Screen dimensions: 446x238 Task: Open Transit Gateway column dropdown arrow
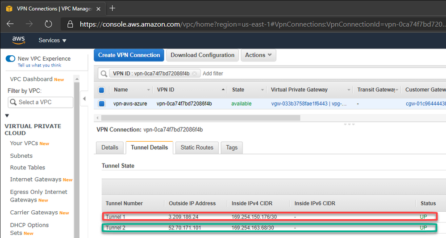click(397, 90)
